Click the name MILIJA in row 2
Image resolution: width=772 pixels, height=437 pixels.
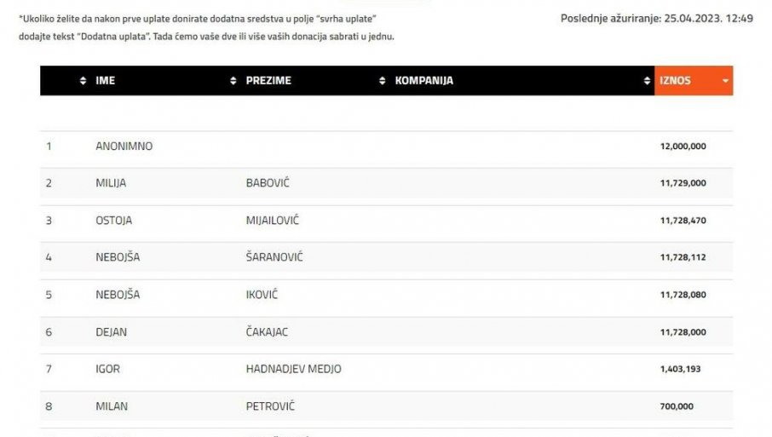111,183
